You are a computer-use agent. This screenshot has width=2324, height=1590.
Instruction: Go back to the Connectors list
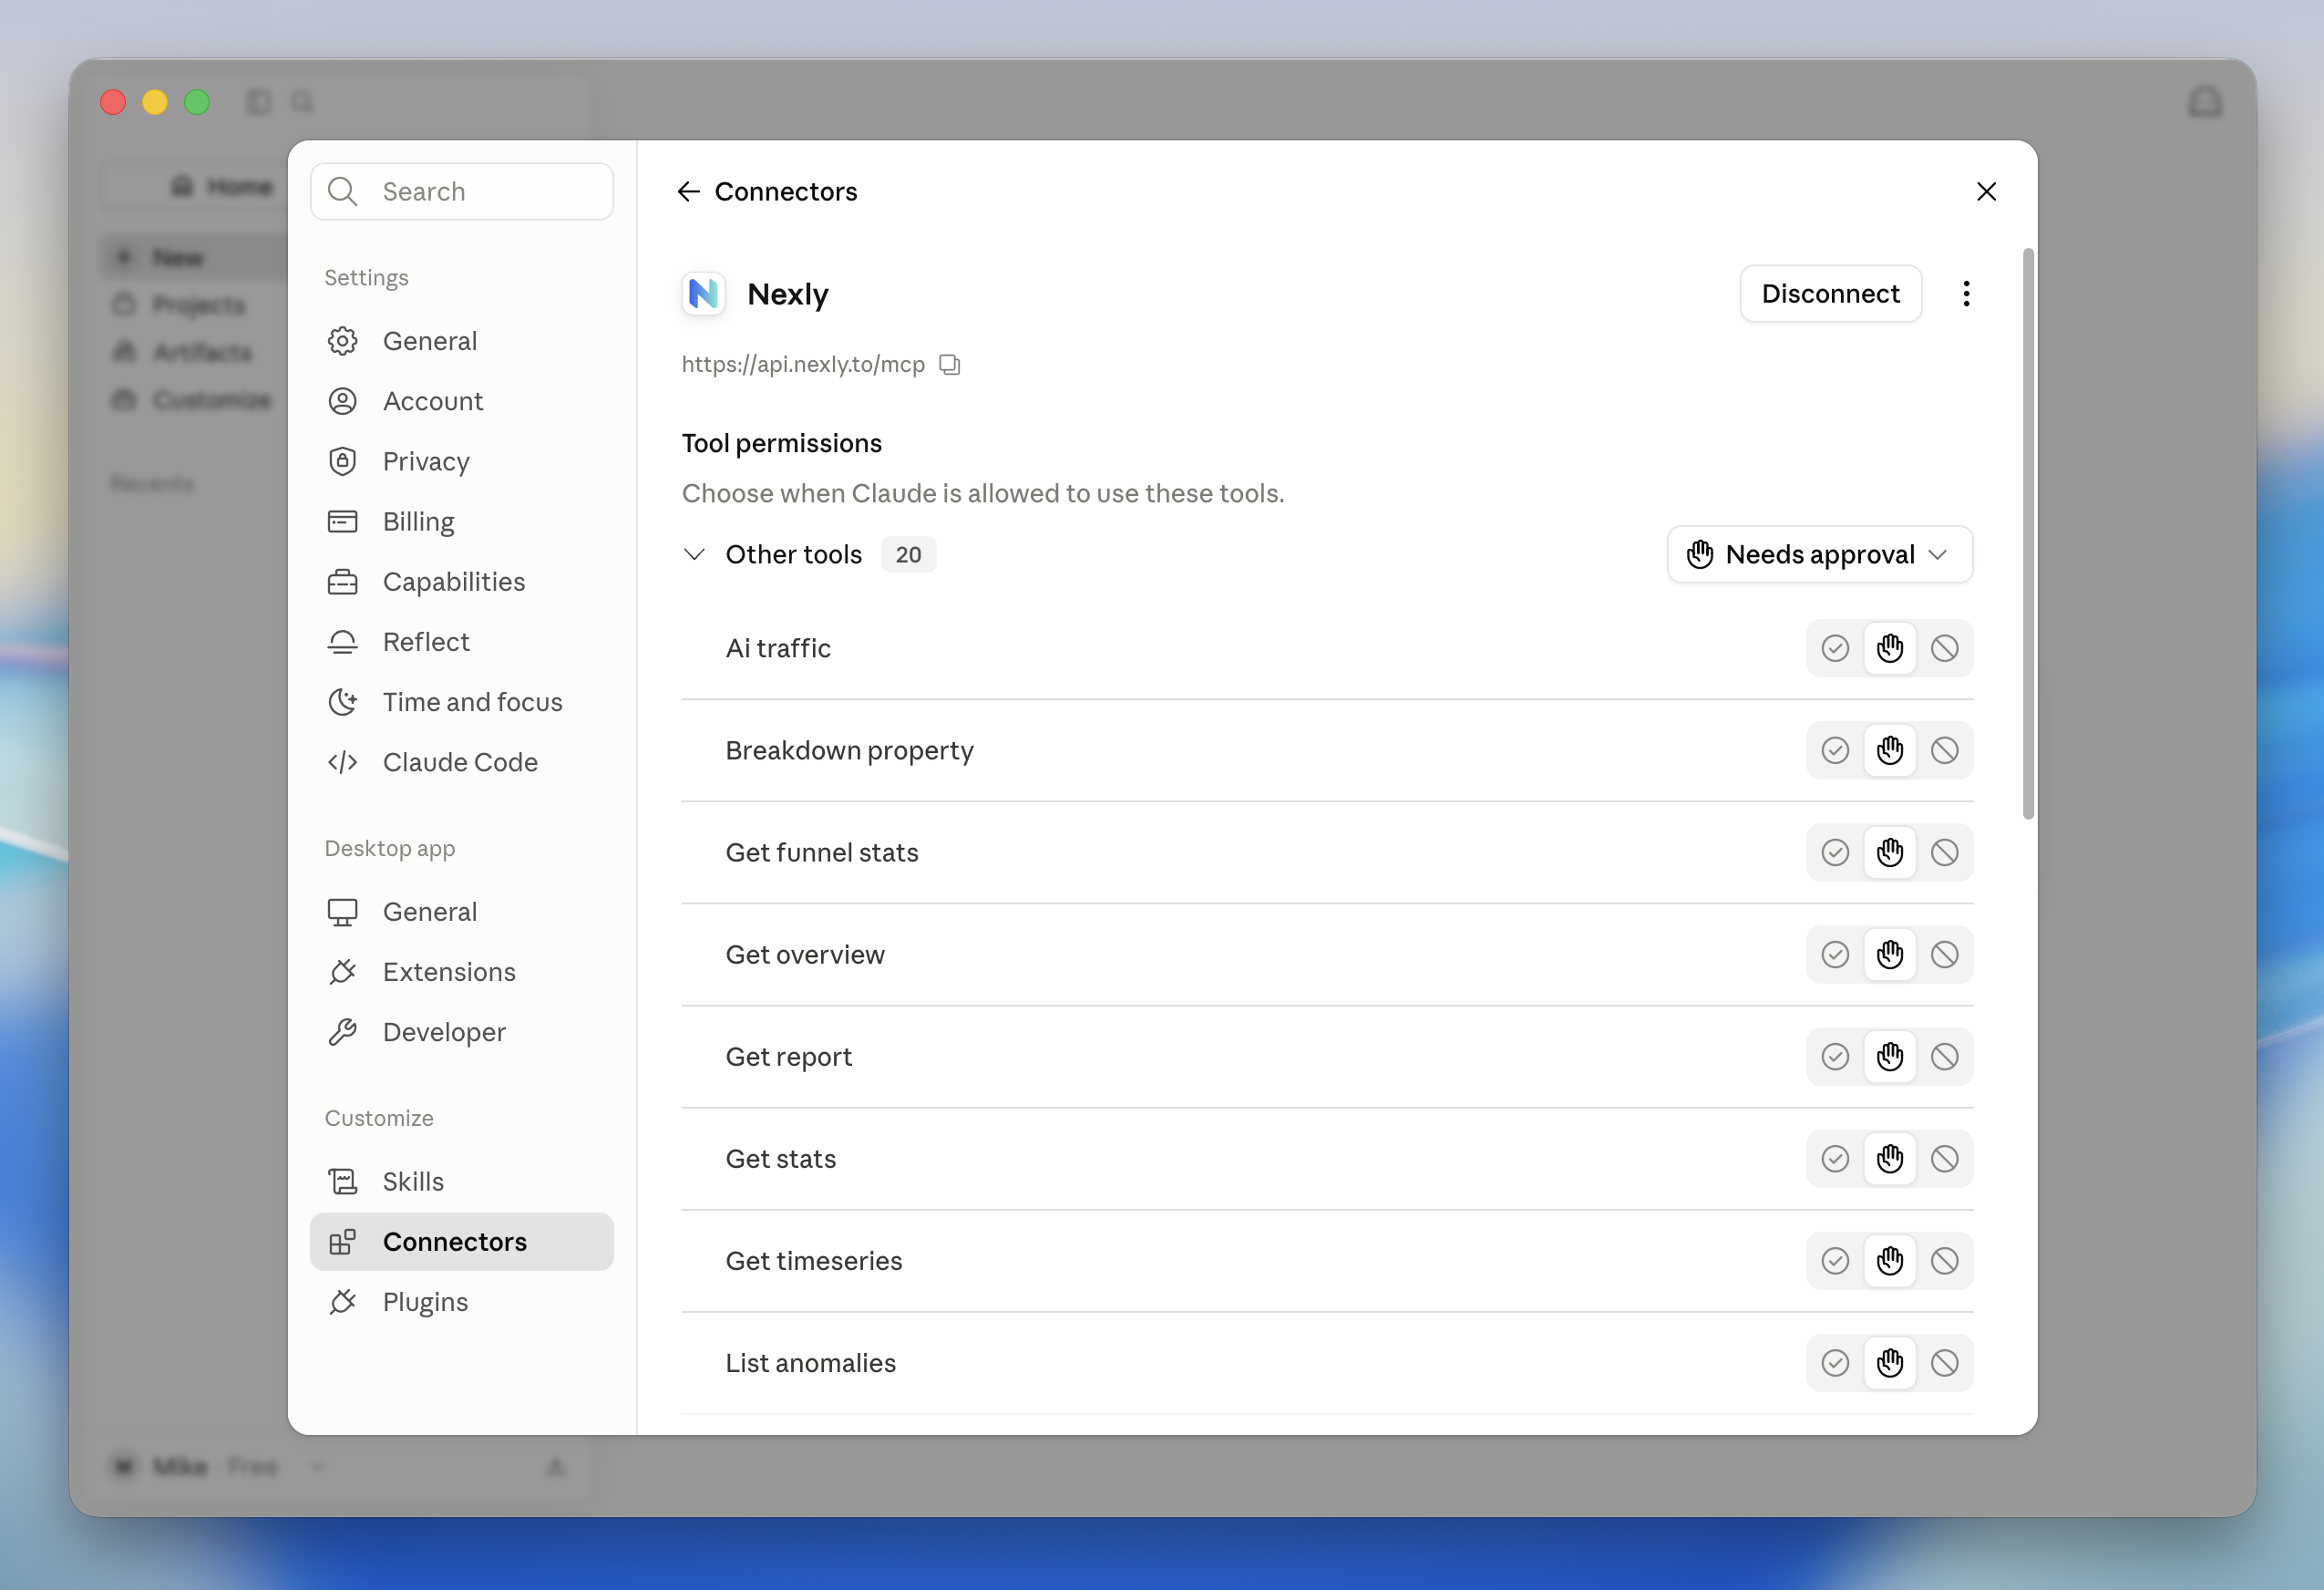(688, 191)
